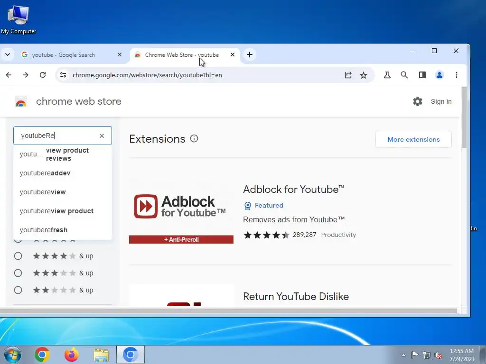Open the network tray icon
The height and width of the screenshot is (364, 486).
pyautogui.click(x=427, y=355)
